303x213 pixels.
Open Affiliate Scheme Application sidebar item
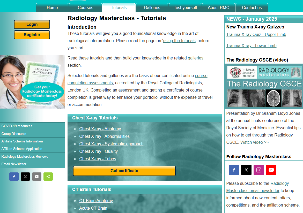point(32,149)
